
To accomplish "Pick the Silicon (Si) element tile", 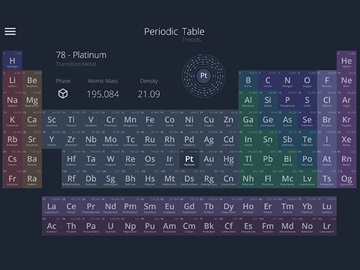I will coord(267,100).
